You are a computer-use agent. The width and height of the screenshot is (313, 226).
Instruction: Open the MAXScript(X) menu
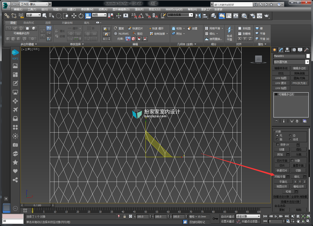[x=174, y=9]
